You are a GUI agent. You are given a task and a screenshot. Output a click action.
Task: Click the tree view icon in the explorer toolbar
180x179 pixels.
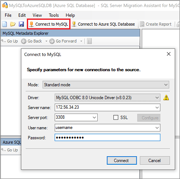point(89,41)
